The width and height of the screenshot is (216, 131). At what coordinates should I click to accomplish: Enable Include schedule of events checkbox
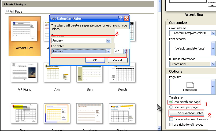point(171,119)
